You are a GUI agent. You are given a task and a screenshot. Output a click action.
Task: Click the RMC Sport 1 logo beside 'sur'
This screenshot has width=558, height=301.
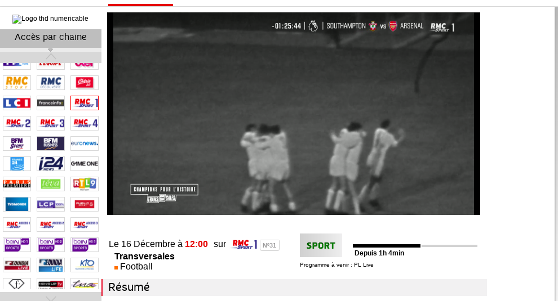tap(245, 245)
